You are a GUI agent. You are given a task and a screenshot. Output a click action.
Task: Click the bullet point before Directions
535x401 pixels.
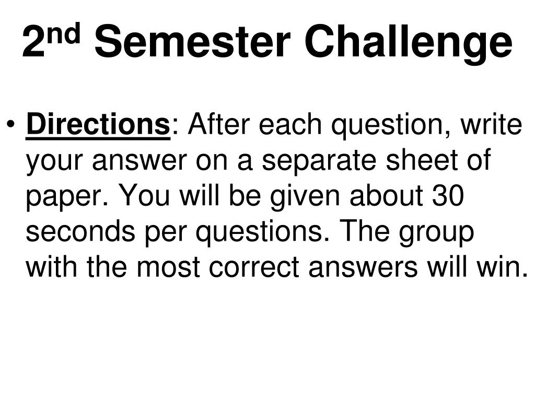(11, 124)
